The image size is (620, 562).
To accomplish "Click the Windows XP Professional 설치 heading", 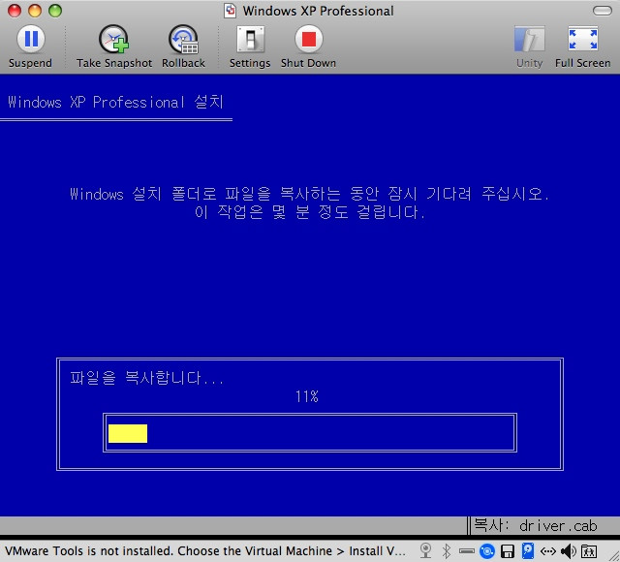I will pos(115,102).
